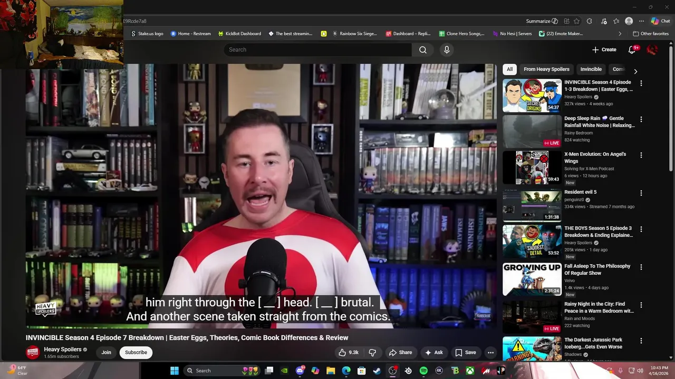Open options for Darkest Jurassic Park Iceberg video
Image resolution: width=675 pixels, height=379 pixels.
(641, 341)
